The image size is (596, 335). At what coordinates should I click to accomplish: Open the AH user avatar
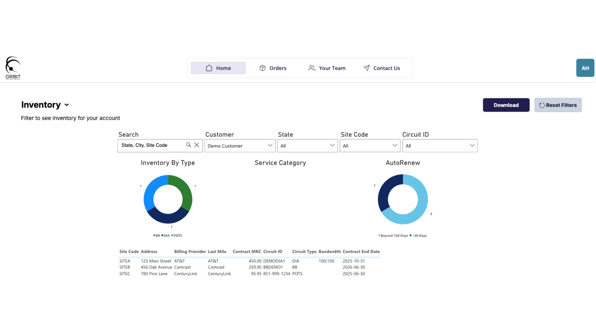click(585, 68)
